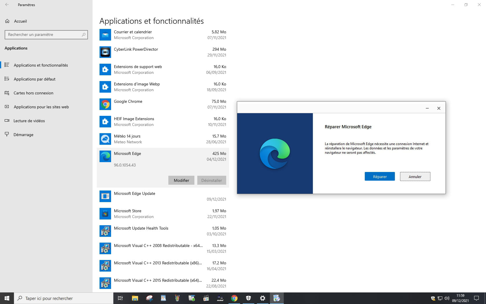Click Microsoft Store app icon
Viewport: 486px width, 304px height.
pyautogui.click(x=105, y=214)
